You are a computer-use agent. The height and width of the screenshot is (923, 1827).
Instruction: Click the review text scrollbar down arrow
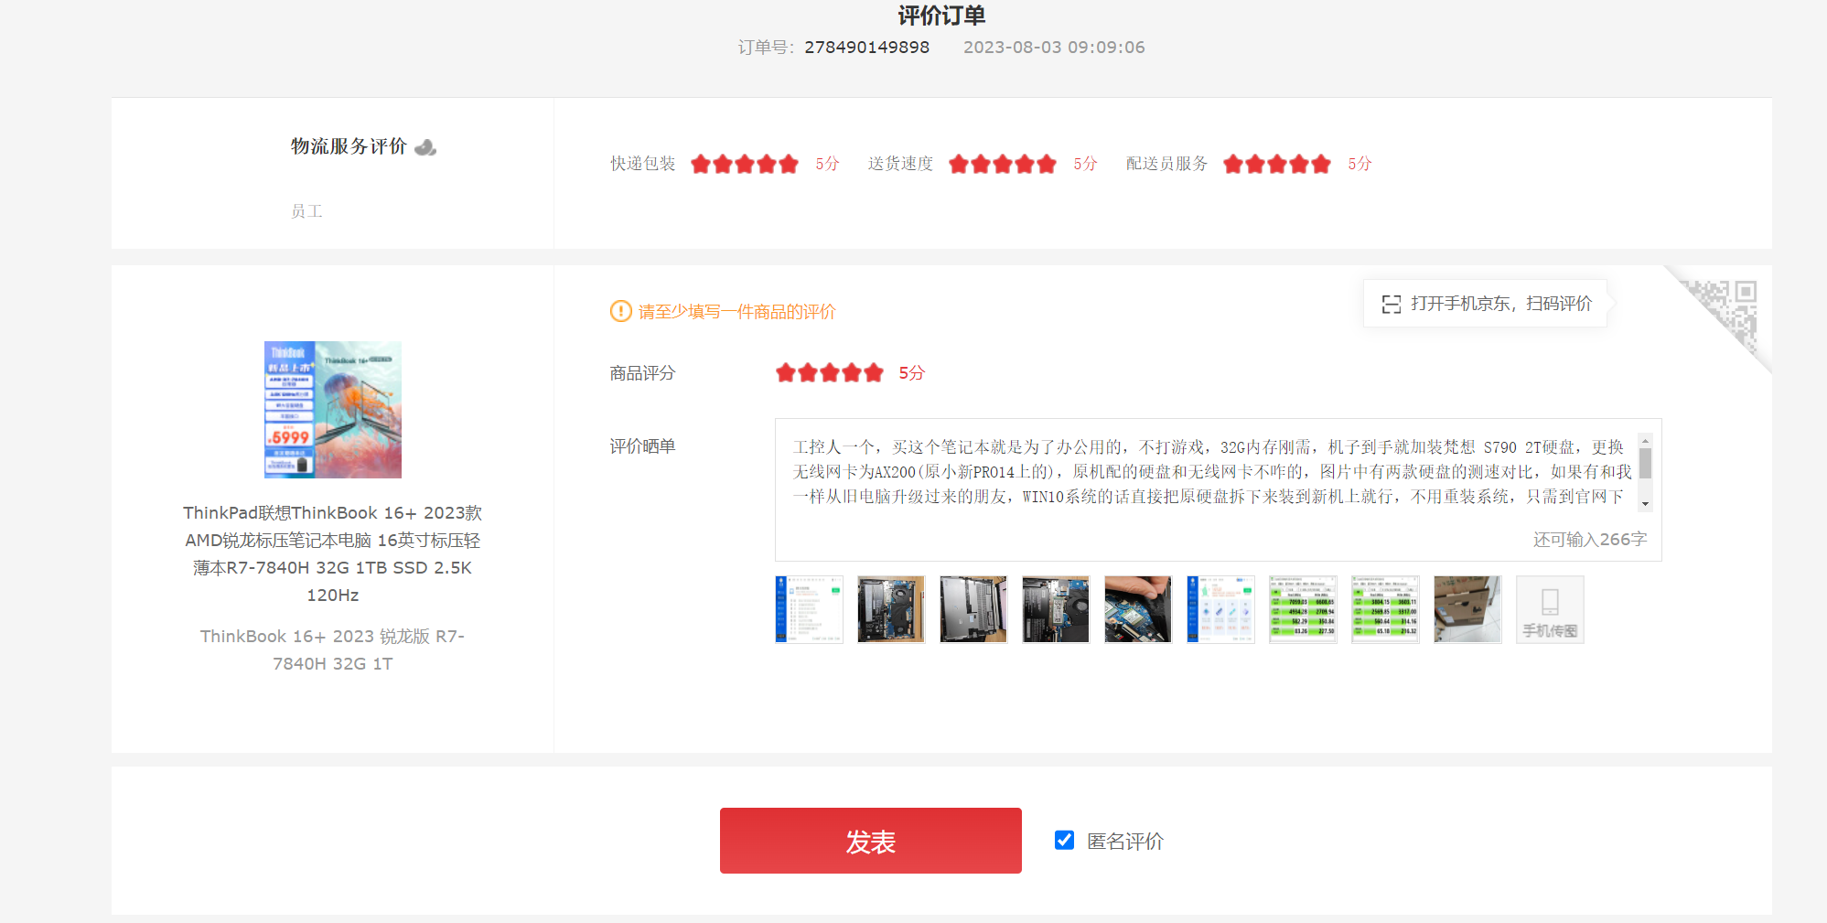coord(1645,504)
